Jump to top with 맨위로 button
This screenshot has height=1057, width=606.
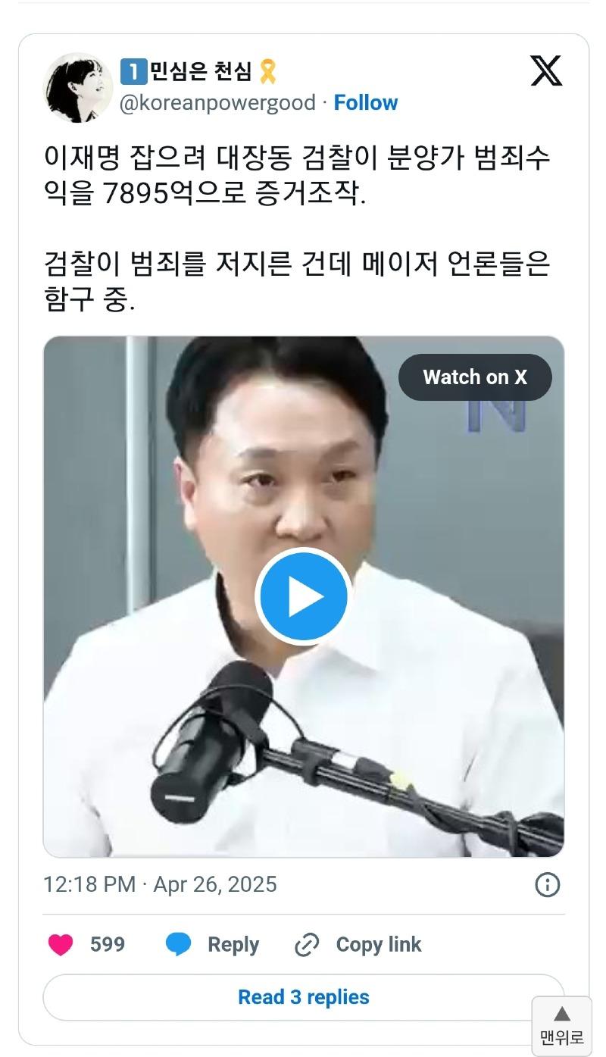(x=561, y=1026)
